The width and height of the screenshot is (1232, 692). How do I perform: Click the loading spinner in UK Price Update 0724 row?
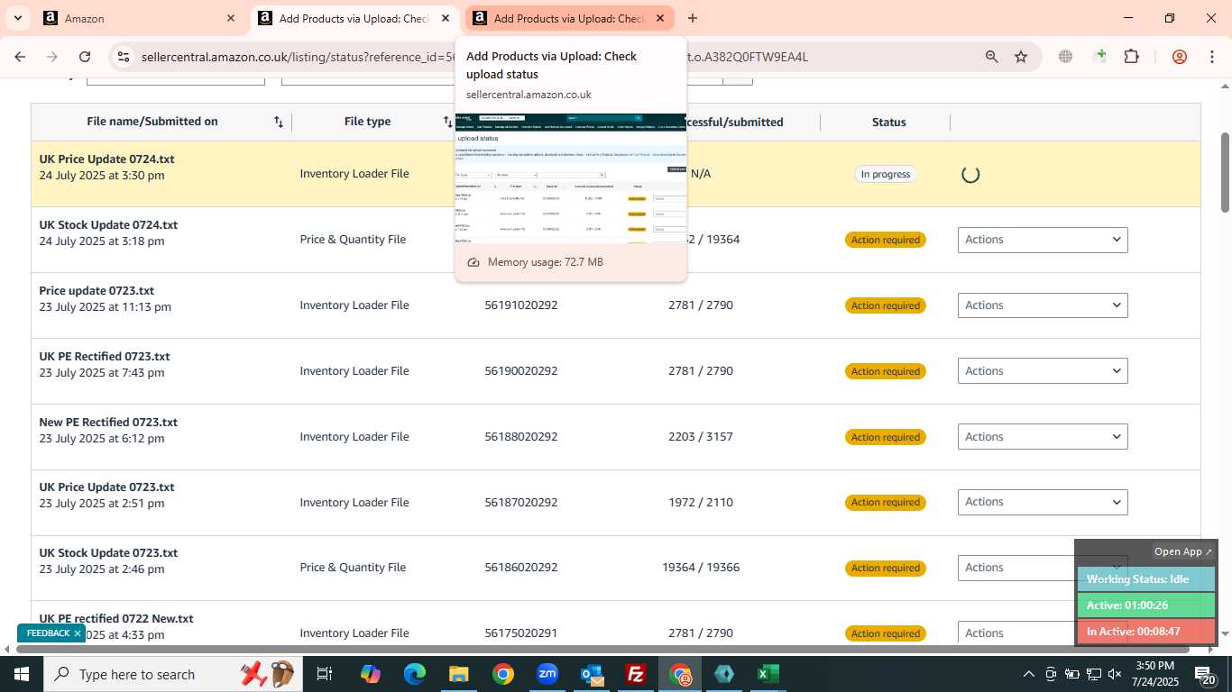coord(970,174)
